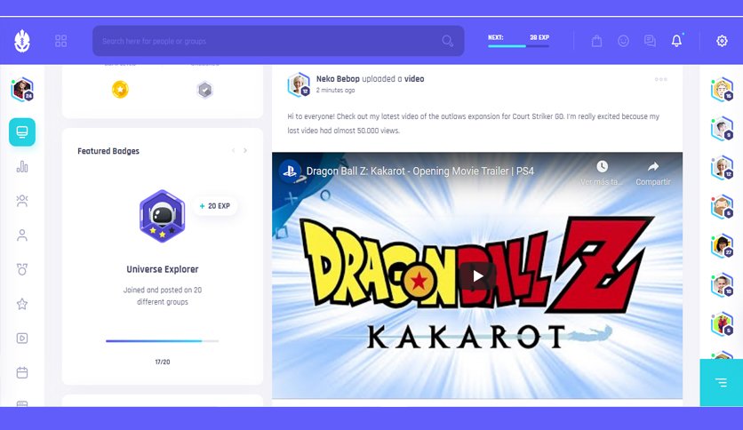Image resolution: width=743 pixels, height=430 pixels.
Task: Open the Badges medal sidebar icon
Action: [22, 269]
